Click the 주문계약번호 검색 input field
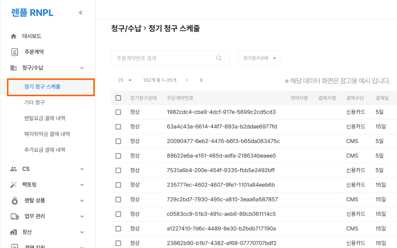This screenshot has height=248, width=397. tap(164, 58)
